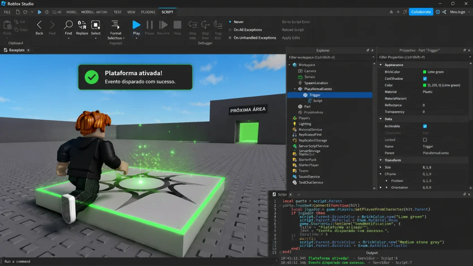
Task: Click the Color property green swatch
Action: pos(424,85)
